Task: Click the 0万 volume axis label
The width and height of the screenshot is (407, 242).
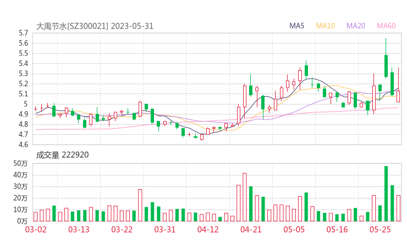Action: pyautogui.click(x=23, y=222)
